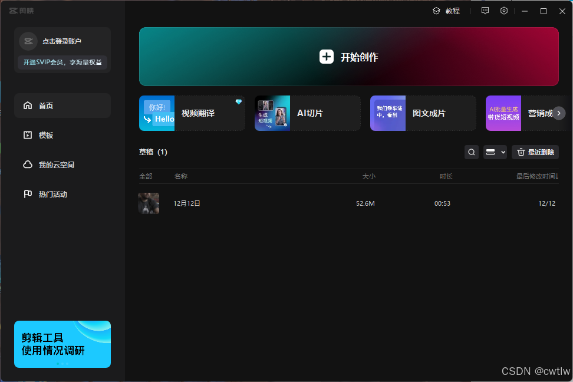Open the AI切片 card
Image resolution: width=573 pixels, height=382 pixels.
(x=307, y=113)
